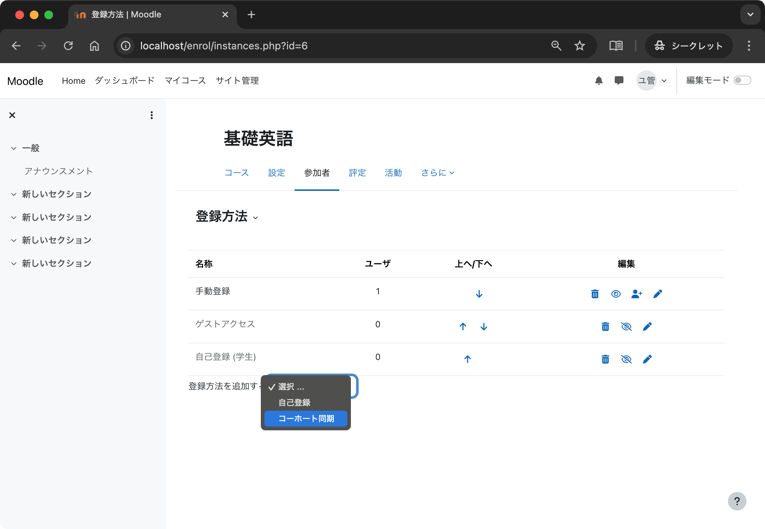Open the messages icon
This screenshot has width=765, height=529.
[619, 81]
